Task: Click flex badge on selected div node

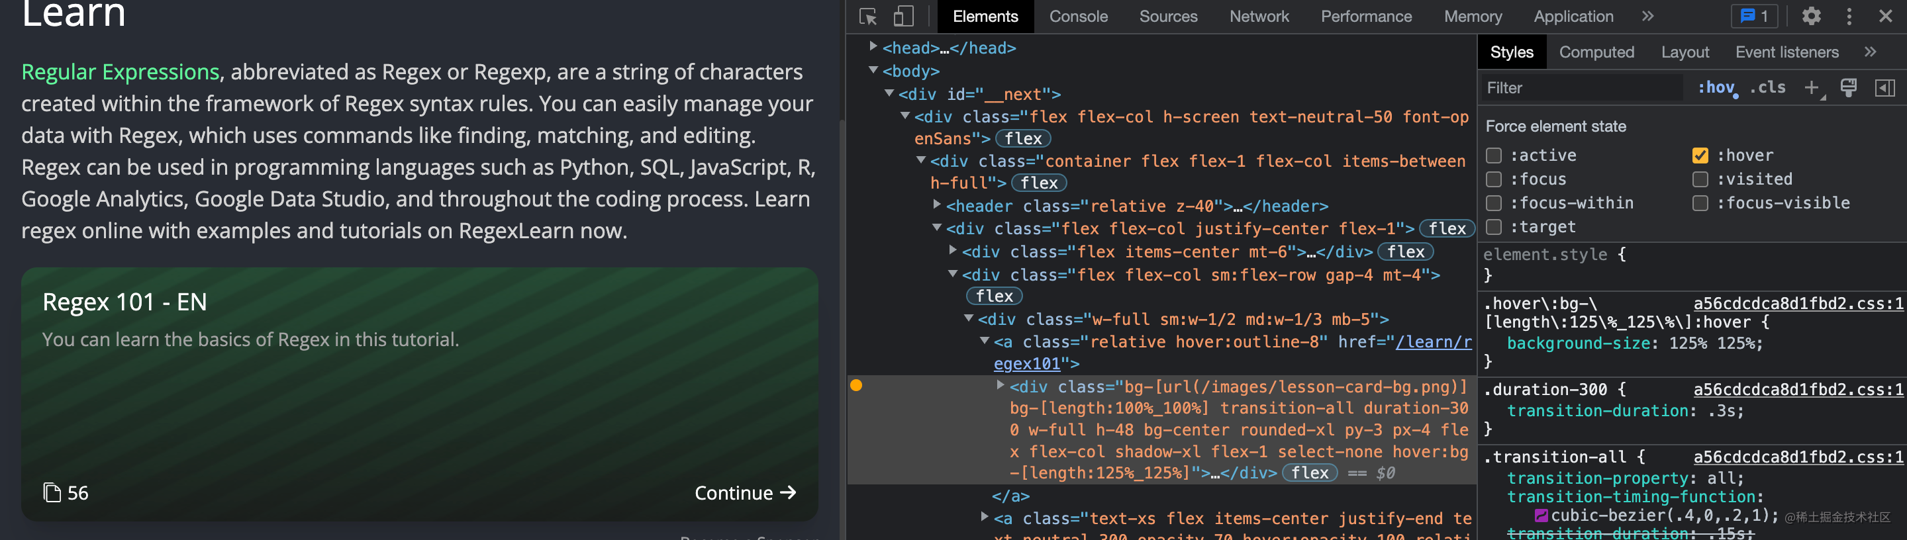Action: click(x=1310, y=472)
